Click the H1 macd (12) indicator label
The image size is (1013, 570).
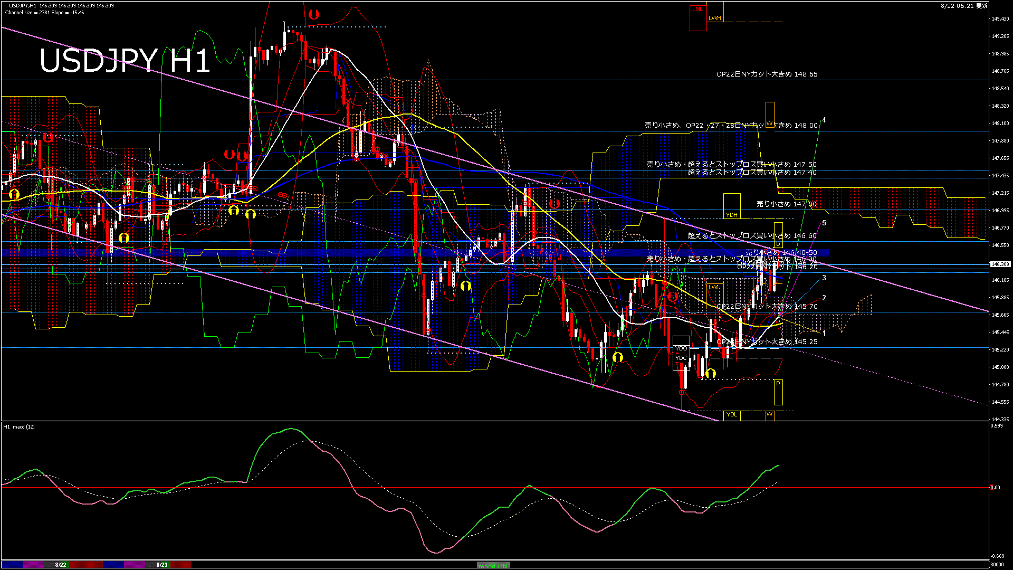19,426
